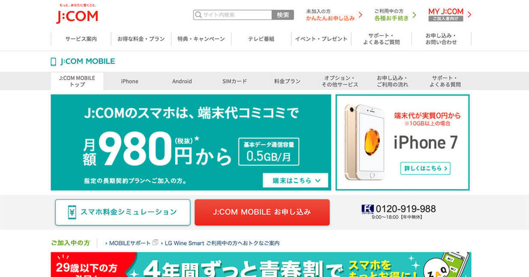Open テレビ番組 in the main navigation

click(x=261, y=39)
